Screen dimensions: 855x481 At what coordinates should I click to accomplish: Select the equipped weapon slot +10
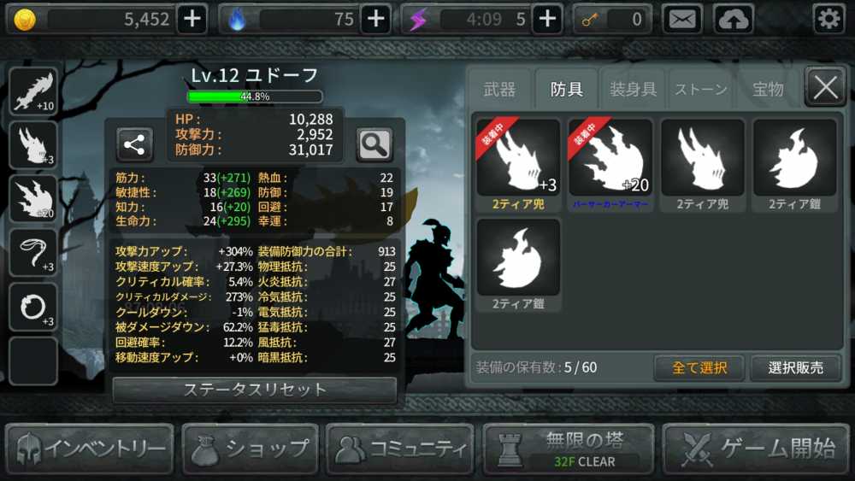tap(33, 91)
